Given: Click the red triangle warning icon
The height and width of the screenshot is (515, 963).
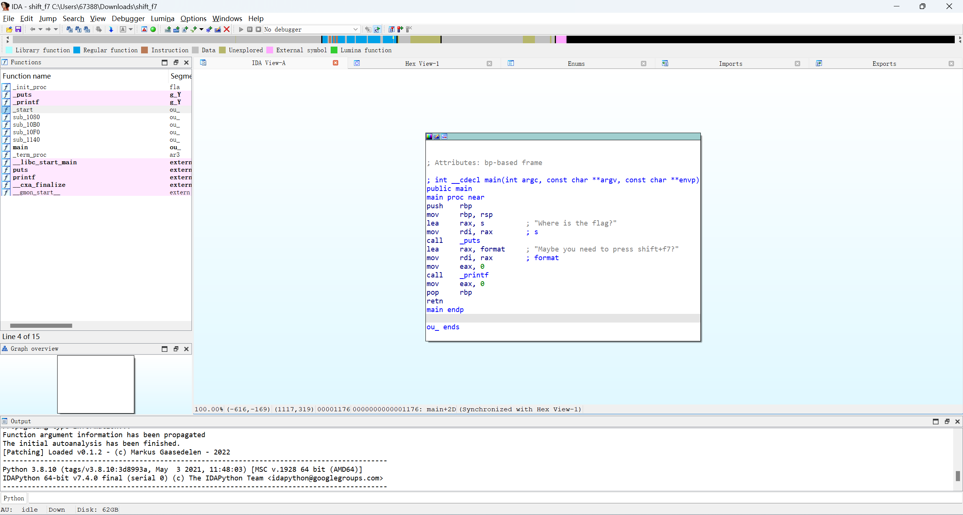Looking at the screenshot, I should point(144,29).
